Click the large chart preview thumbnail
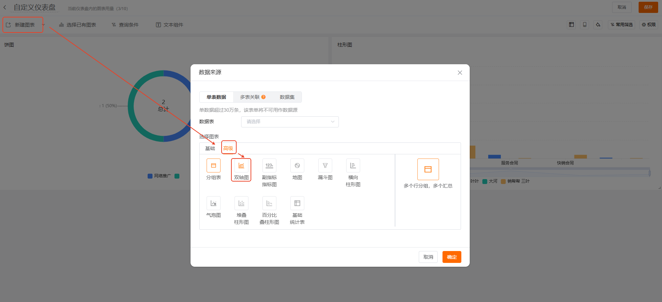Screen dimensions: 662x302 (428, 169)
